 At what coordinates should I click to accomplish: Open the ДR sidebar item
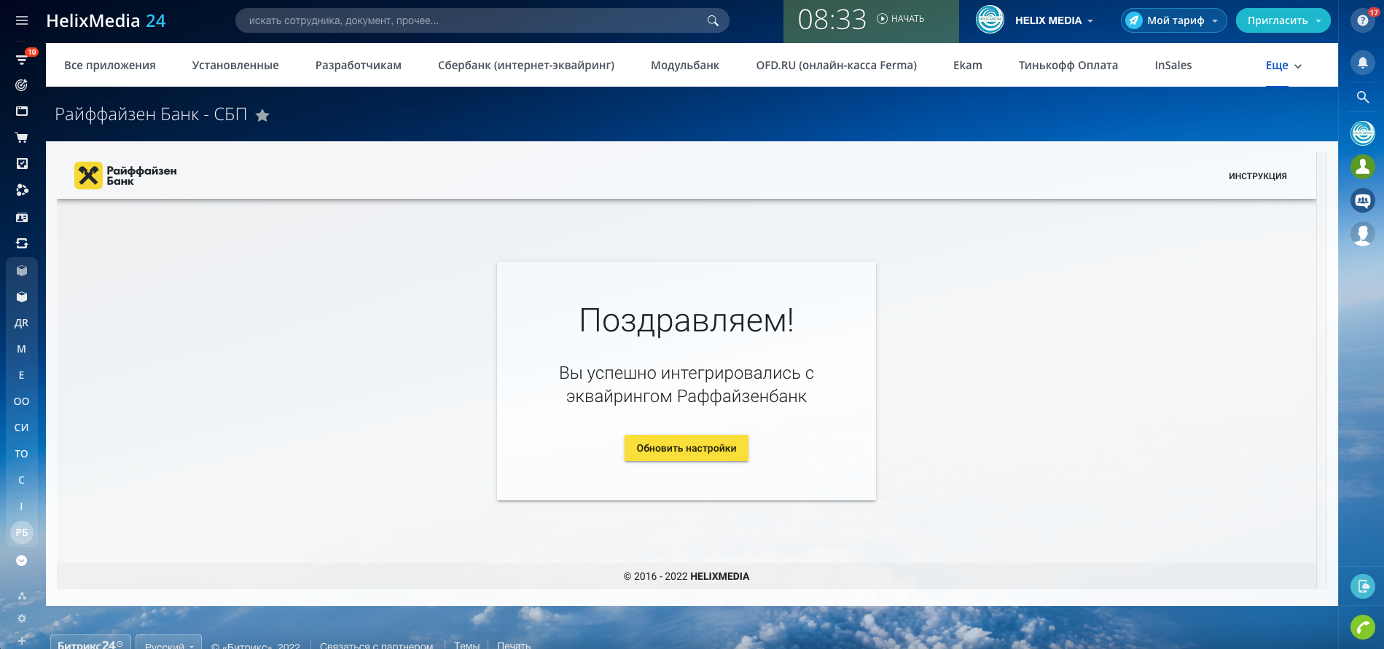coord(22,323)
